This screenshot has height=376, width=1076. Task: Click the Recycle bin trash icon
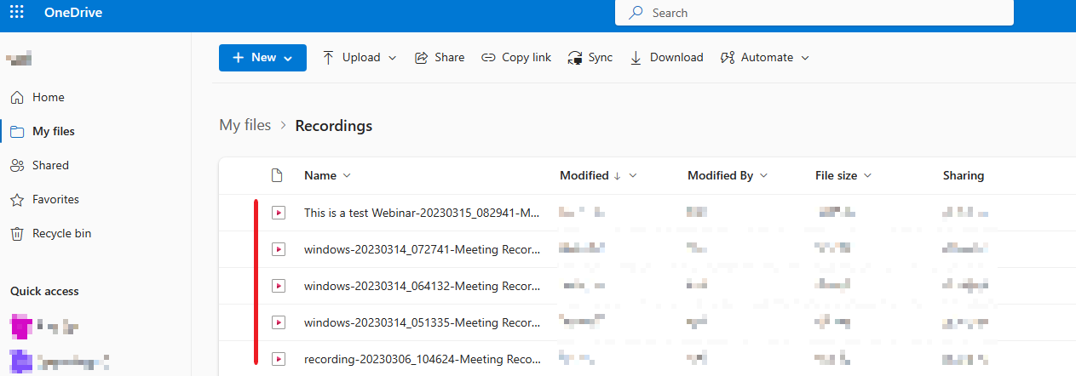point(17,234)
